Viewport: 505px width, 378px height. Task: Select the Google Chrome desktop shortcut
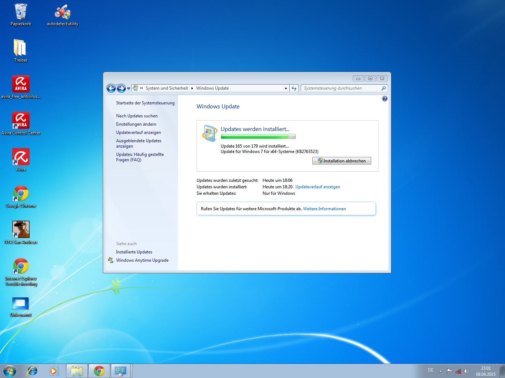(21, 196)
